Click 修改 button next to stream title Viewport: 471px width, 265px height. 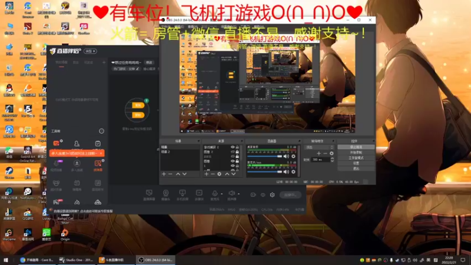click(150, 62)
